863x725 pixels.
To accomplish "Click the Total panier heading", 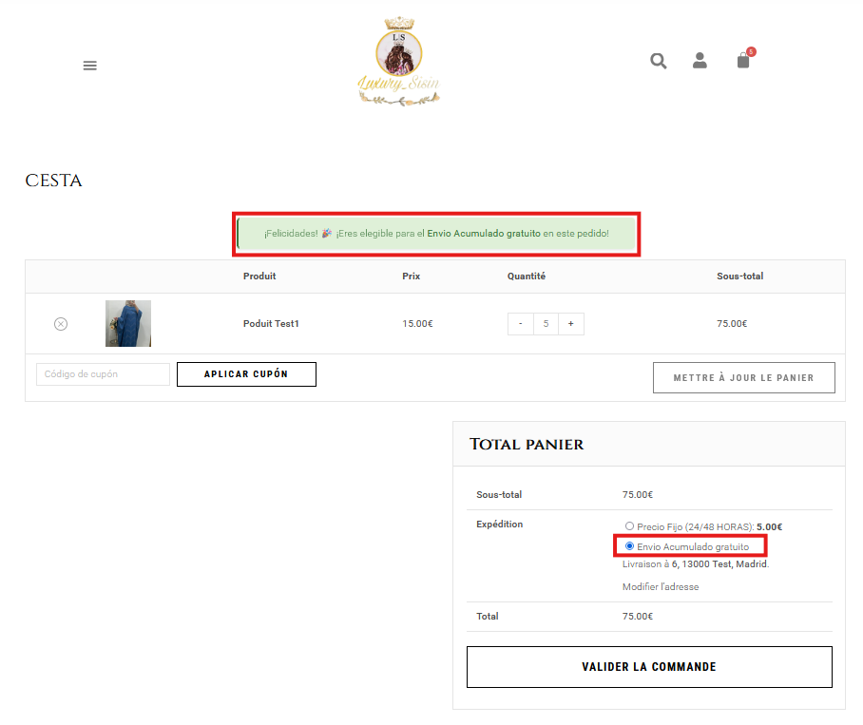I will pos(527,445).
